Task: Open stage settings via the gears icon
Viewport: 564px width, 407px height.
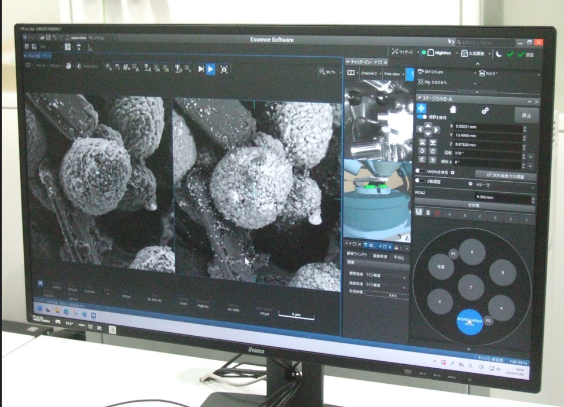Action: click(x=485, y=111)
